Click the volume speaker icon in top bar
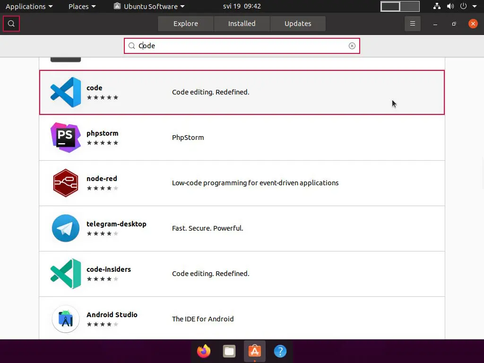The height and width of the screenshot is (363, 484). tap(450, 6)
